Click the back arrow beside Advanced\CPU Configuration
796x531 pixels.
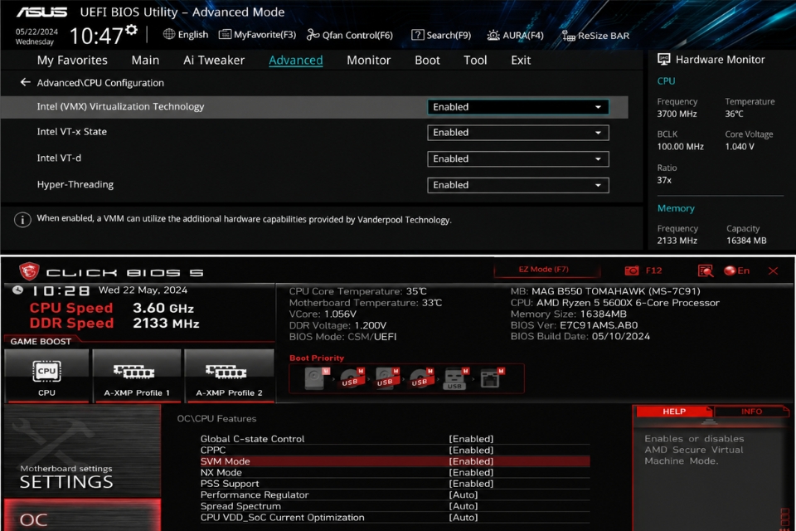click(25, 82)
